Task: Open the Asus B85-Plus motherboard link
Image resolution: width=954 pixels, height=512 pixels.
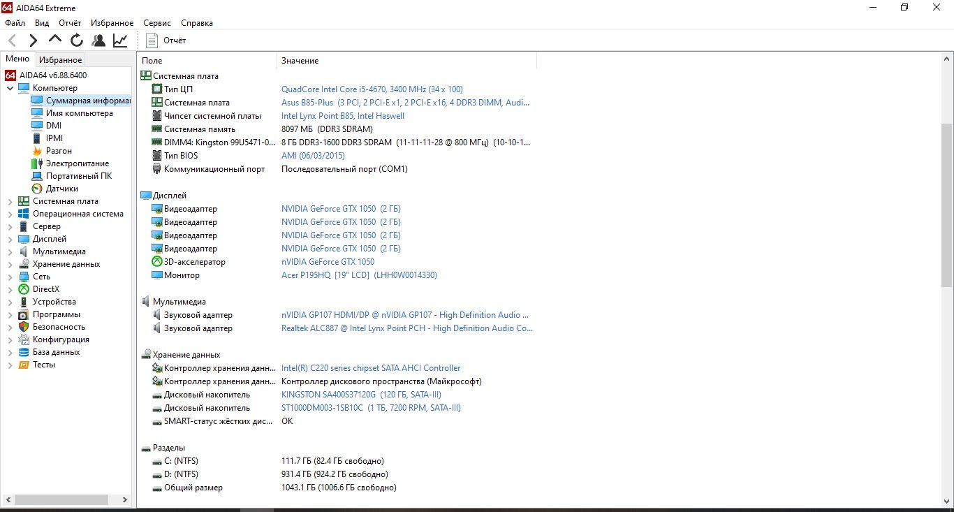Action: click(406, 103)
